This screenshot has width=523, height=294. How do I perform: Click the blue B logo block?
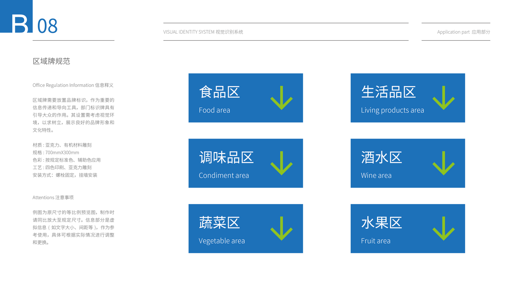click(16, 16)
